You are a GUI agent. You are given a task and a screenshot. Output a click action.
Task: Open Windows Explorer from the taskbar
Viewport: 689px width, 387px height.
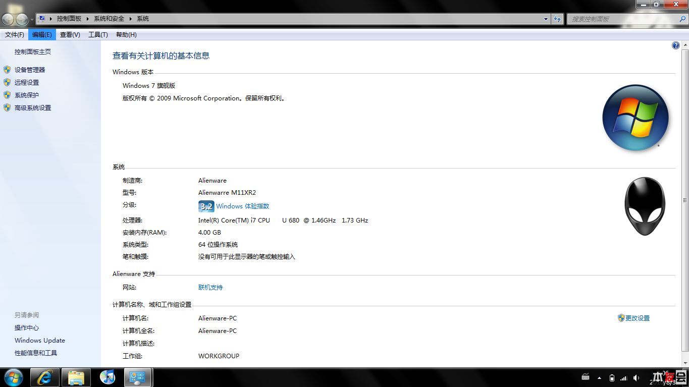(x=76, y=377)
